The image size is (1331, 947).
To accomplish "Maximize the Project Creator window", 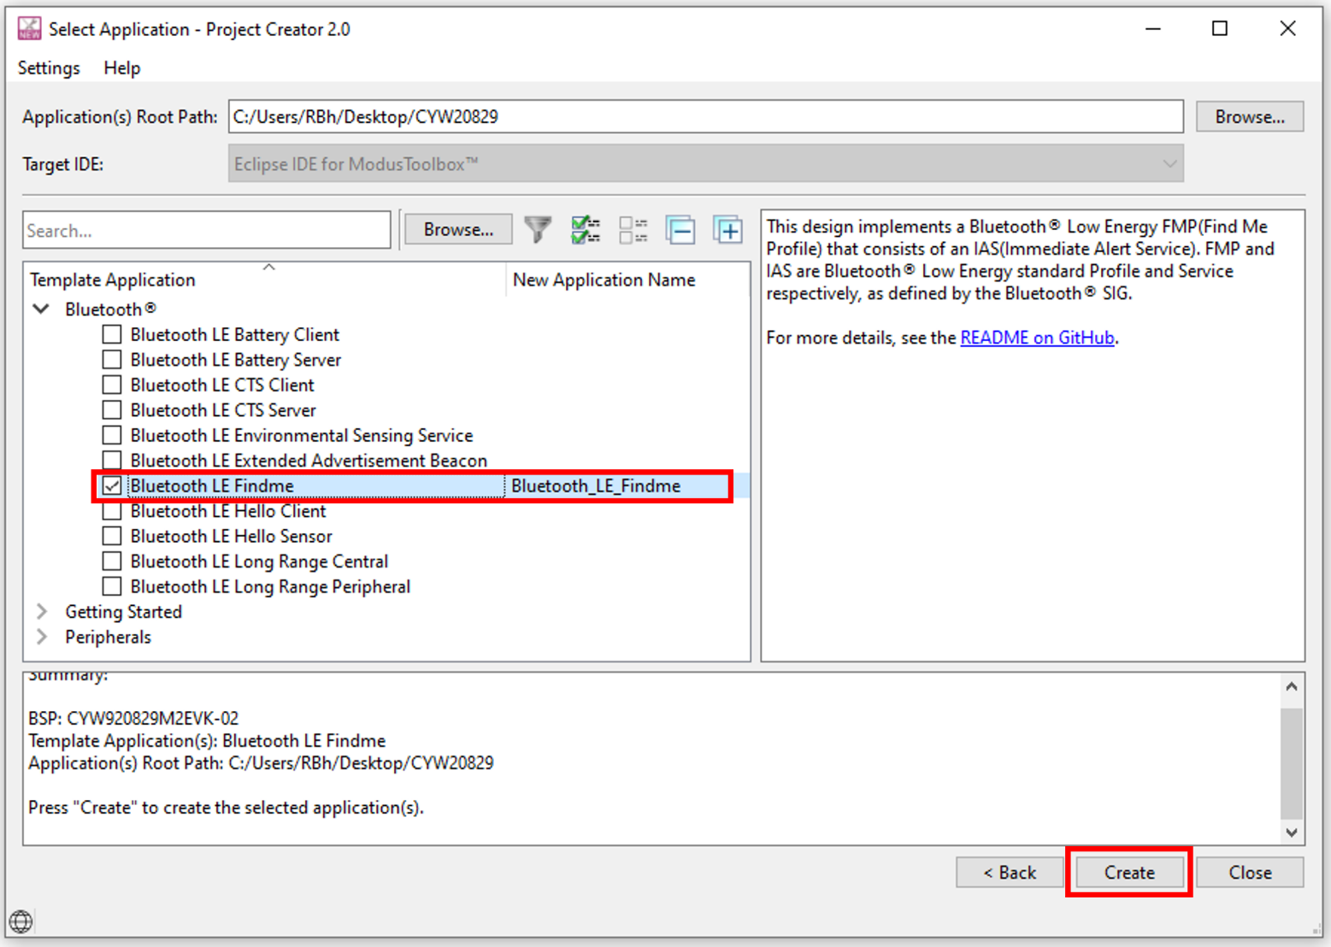I will pyautogui.click(x=1220, y=28).
